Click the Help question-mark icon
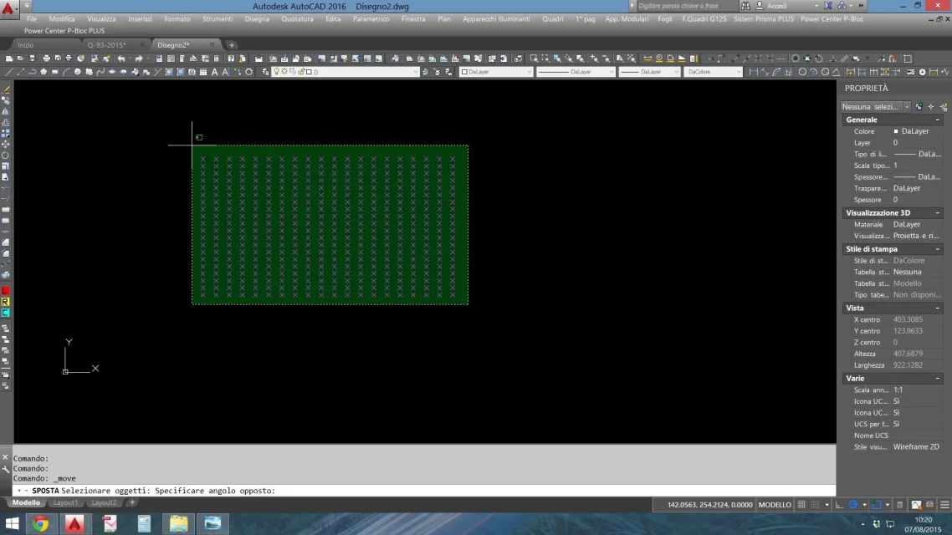Screen dimensions: 952x535 coord(231,59)
